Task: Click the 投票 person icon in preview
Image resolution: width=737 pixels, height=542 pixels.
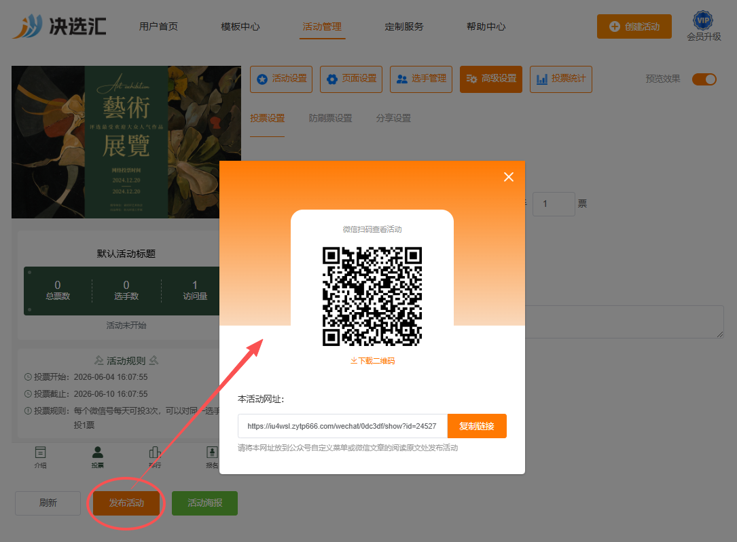Action: (98, 457)
